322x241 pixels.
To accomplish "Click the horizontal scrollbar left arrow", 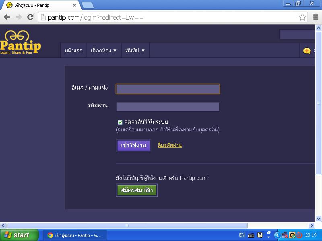I will [x=3, y=226].
